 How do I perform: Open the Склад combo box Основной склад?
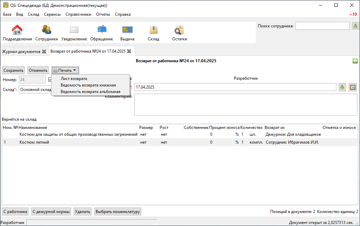tap(35, 90)
